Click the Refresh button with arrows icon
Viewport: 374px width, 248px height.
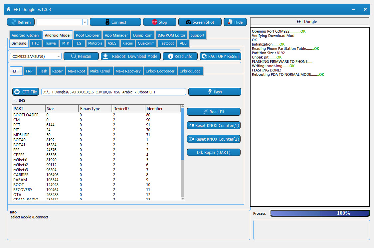coord(21,22)
